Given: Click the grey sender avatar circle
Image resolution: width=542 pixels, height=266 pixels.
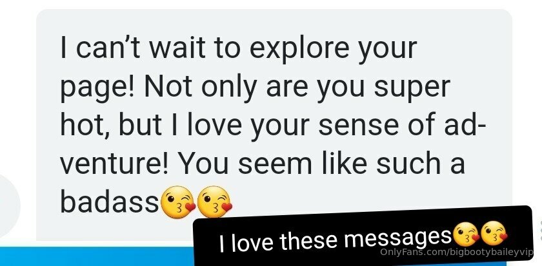Looking at the screenshot, I should click(x=9, y=206).
